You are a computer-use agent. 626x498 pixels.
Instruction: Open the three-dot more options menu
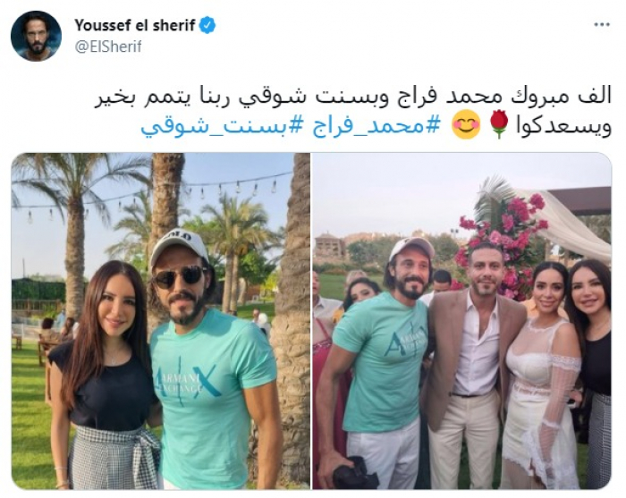[602, 25]
